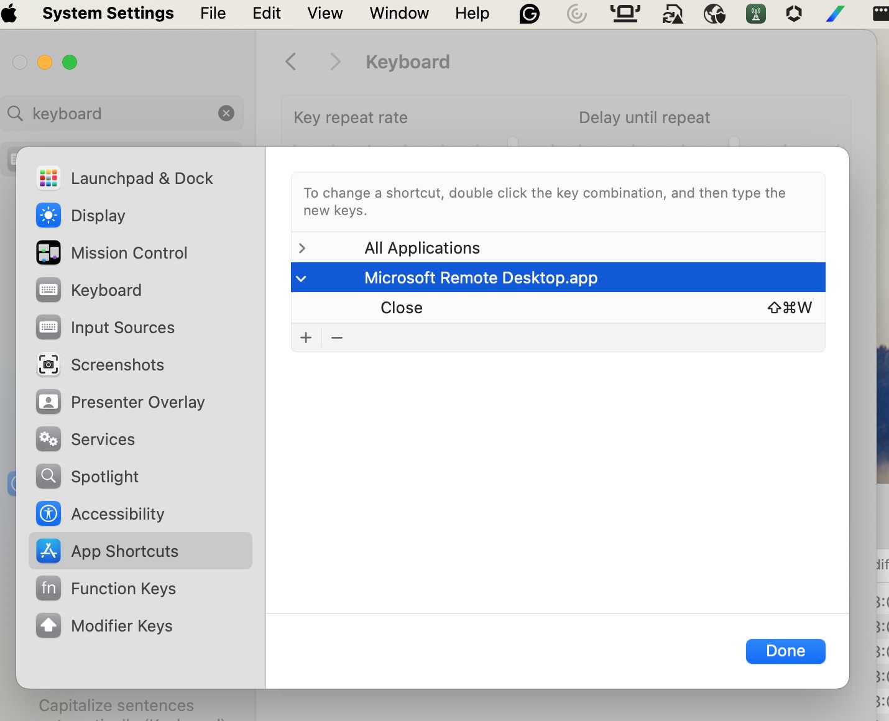Click the green zoom window button
This screenshot has width=889, height=721.
pos(70,62)
